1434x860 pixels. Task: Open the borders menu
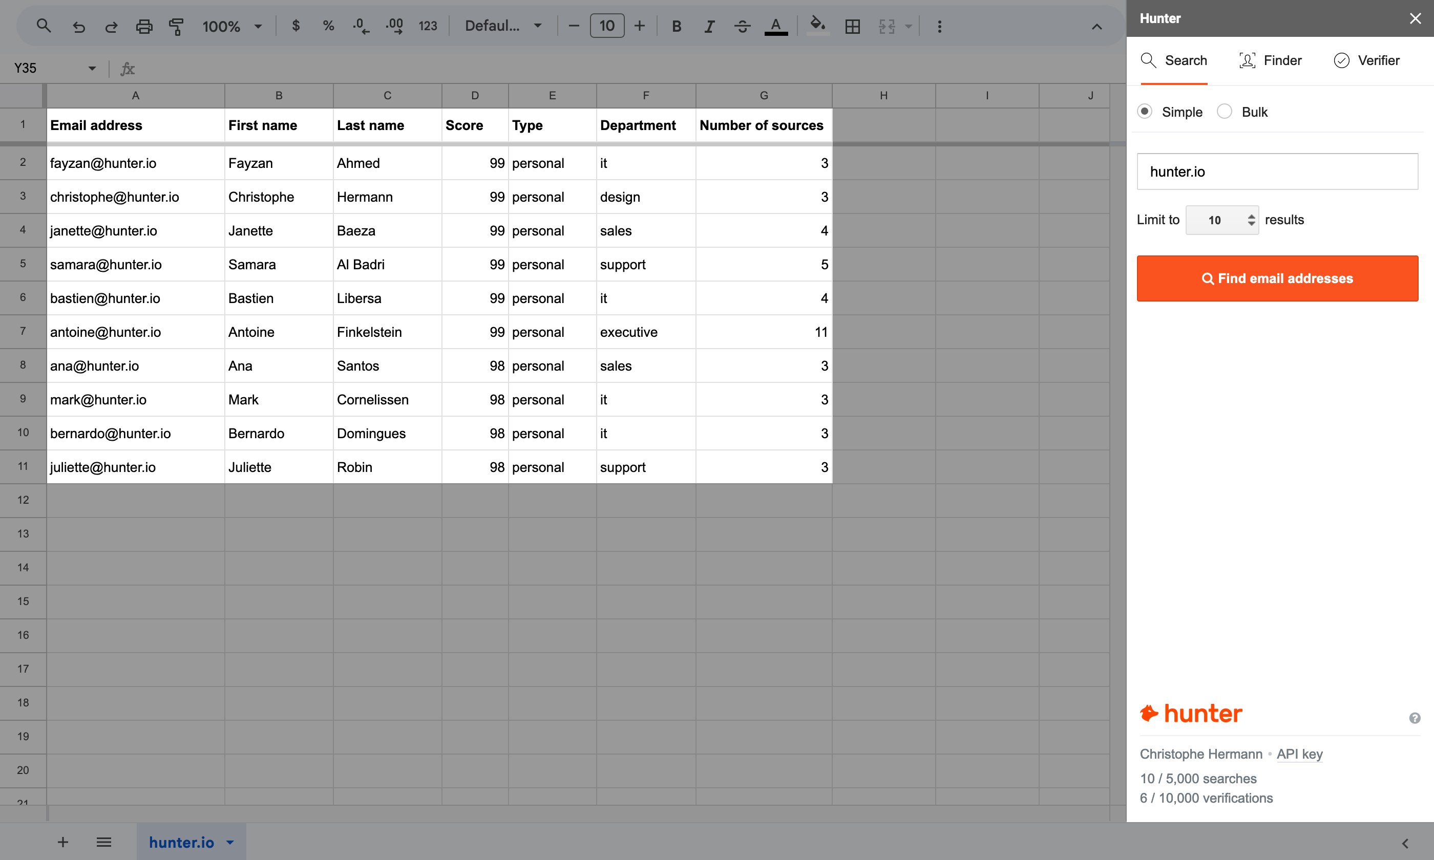tap(853, 26)
